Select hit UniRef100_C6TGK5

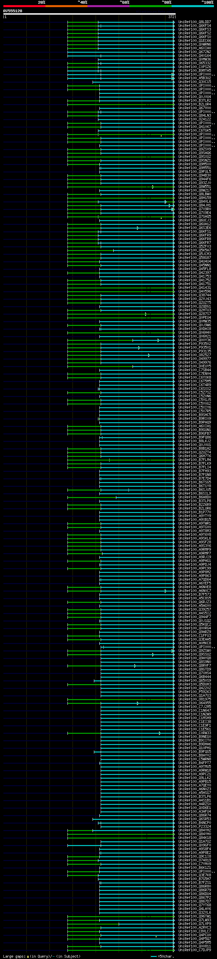coord(195,131)
